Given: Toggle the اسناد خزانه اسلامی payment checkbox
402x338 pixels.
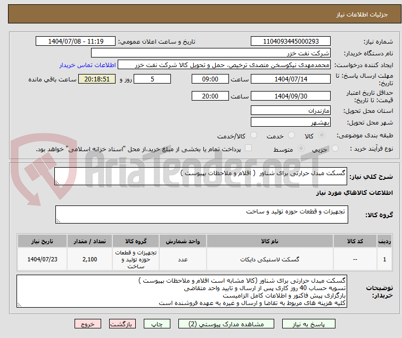Looking at the screenshot, I should pos(248,148).
